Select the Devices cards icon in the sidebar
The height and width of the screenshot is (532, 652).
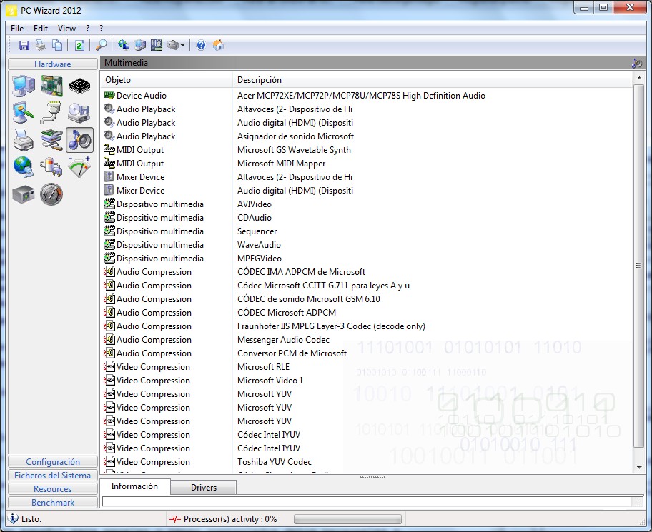(52, 139)
